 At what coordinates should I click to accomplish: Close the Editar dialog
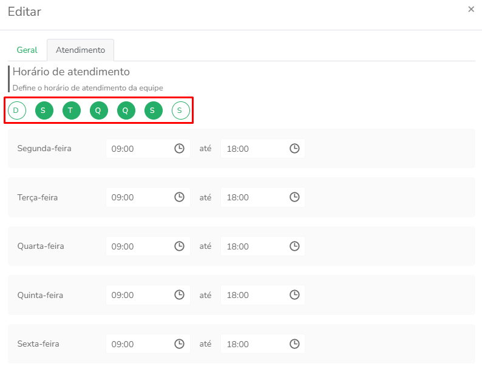471,9
